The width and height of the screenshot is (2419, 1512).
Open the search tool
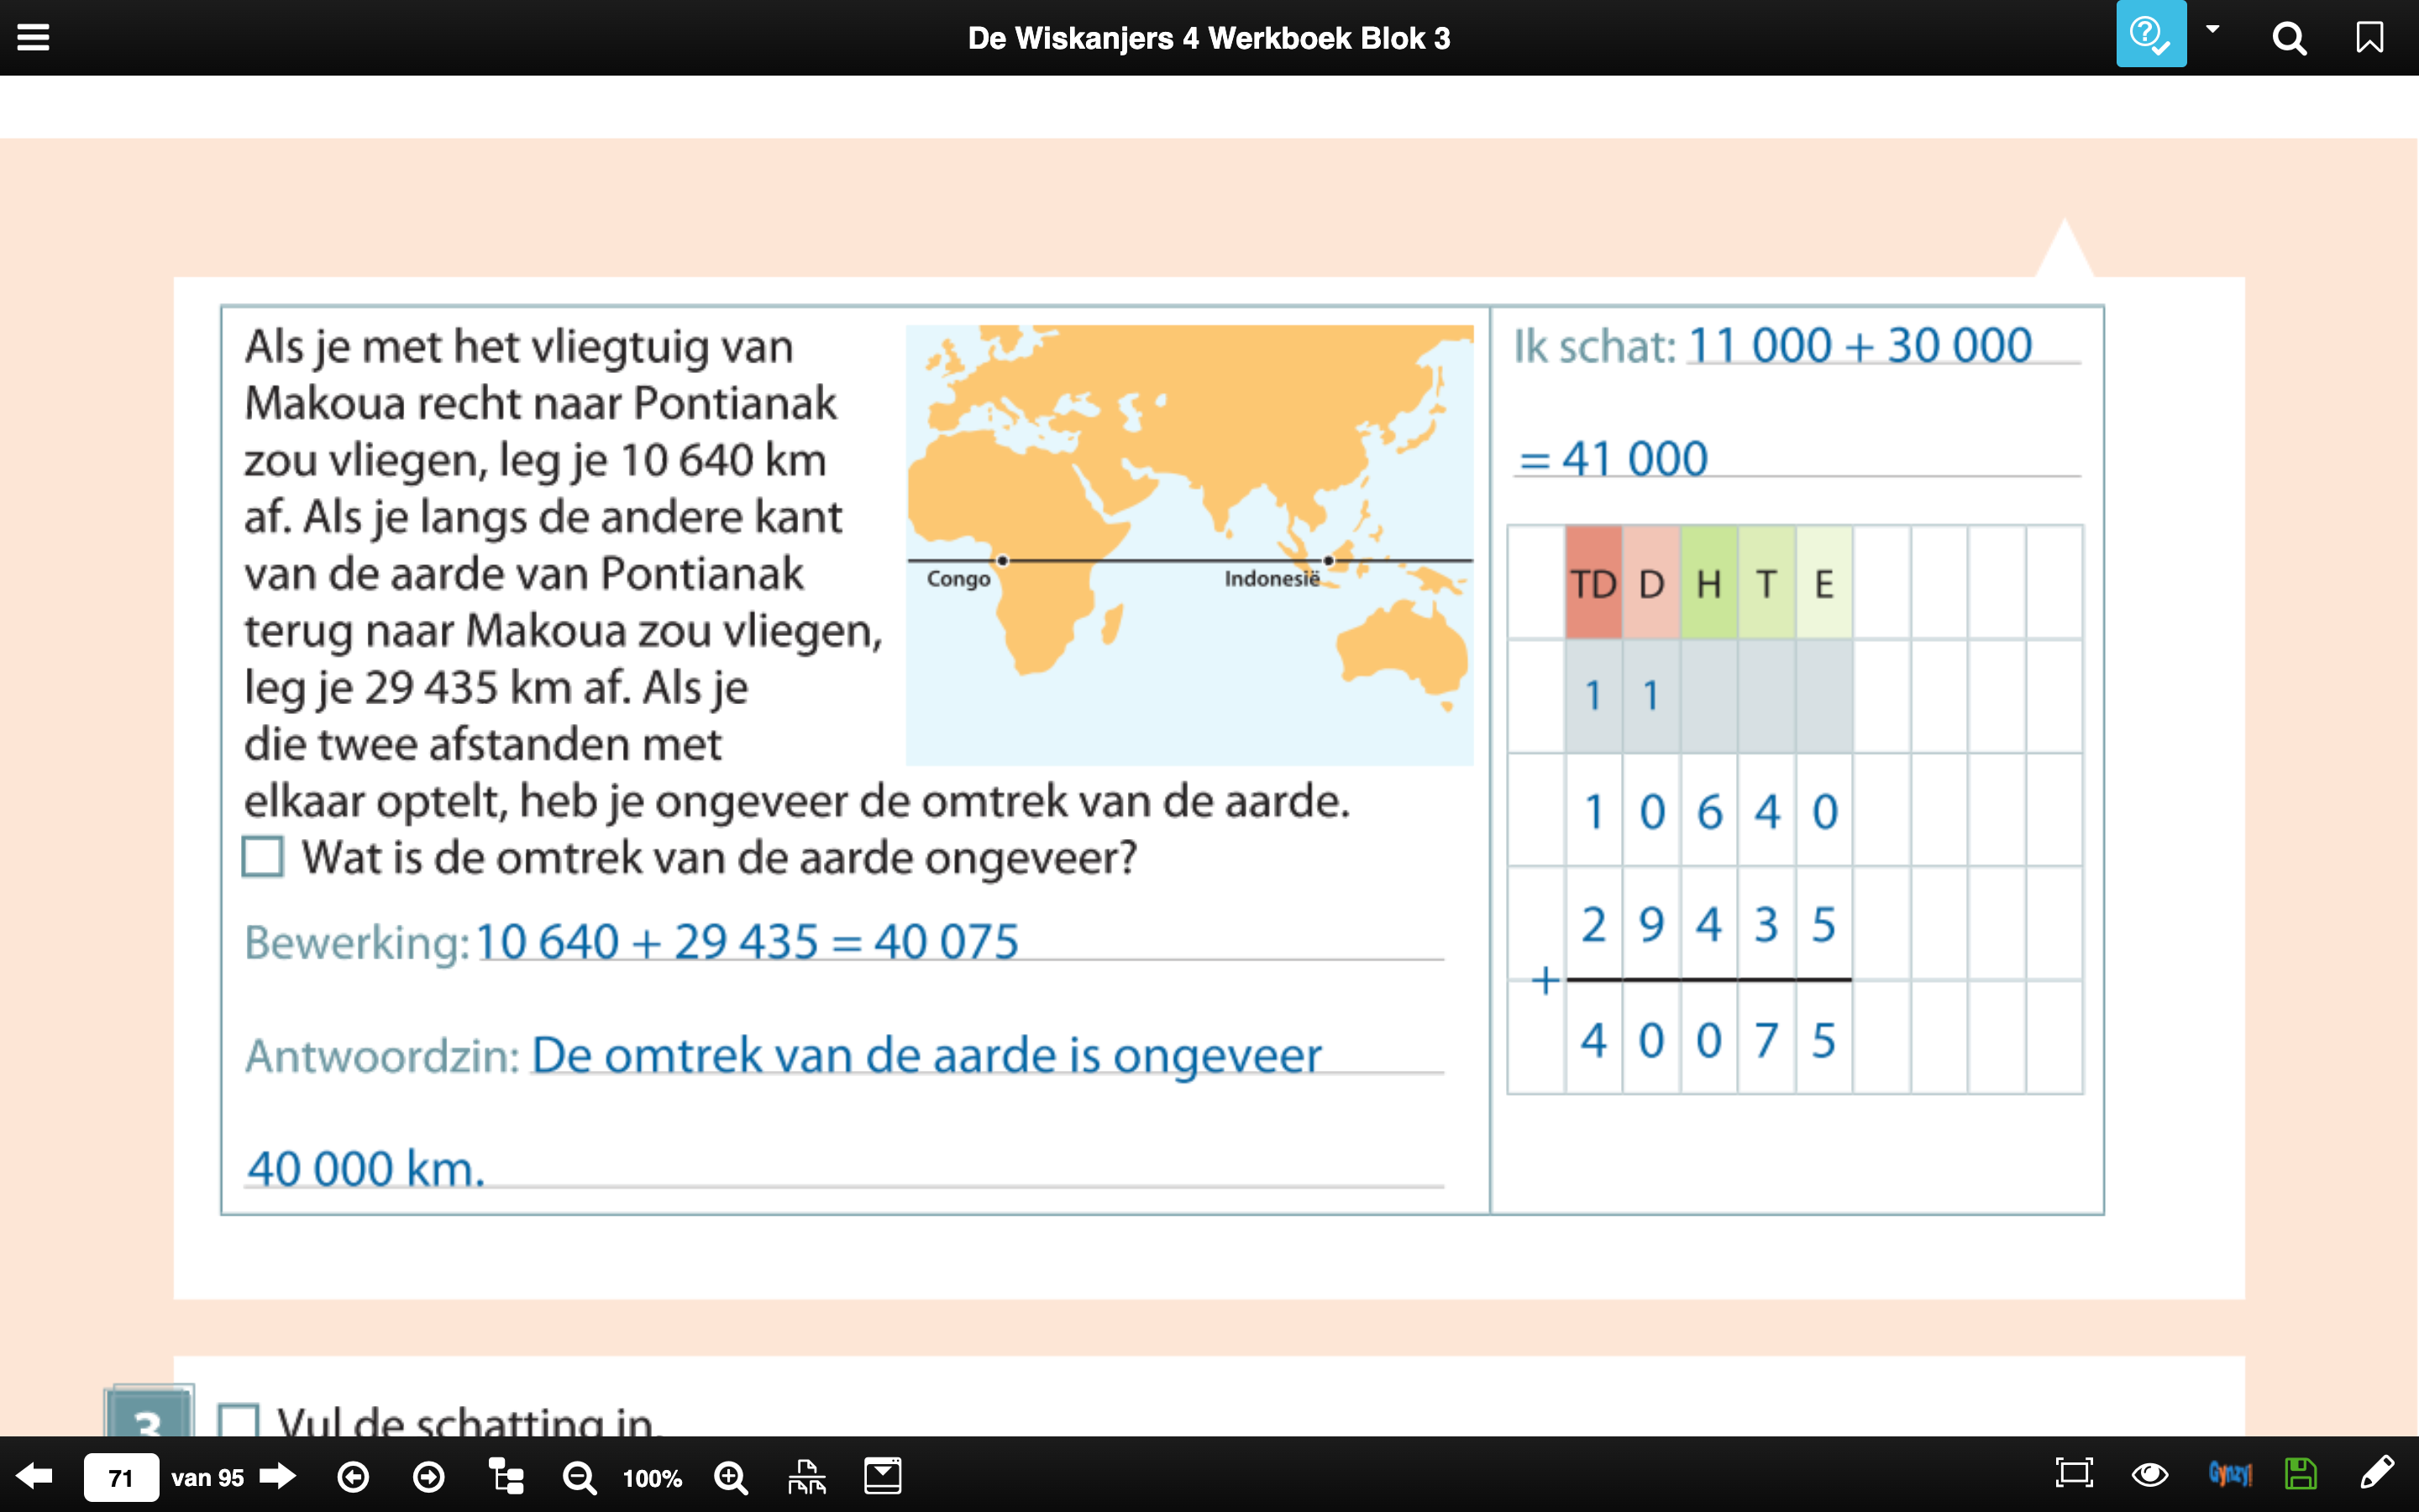pyautogui.click(x=2289, y=38)
